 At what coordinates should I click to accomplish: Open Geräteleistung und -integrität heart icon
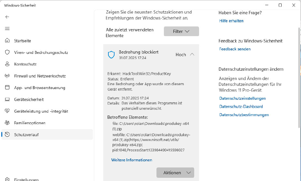tap(7, 111)
